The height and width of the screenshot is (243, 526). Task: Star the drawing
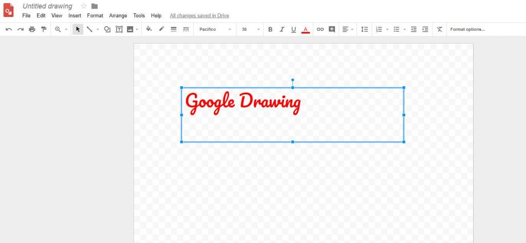84,6
